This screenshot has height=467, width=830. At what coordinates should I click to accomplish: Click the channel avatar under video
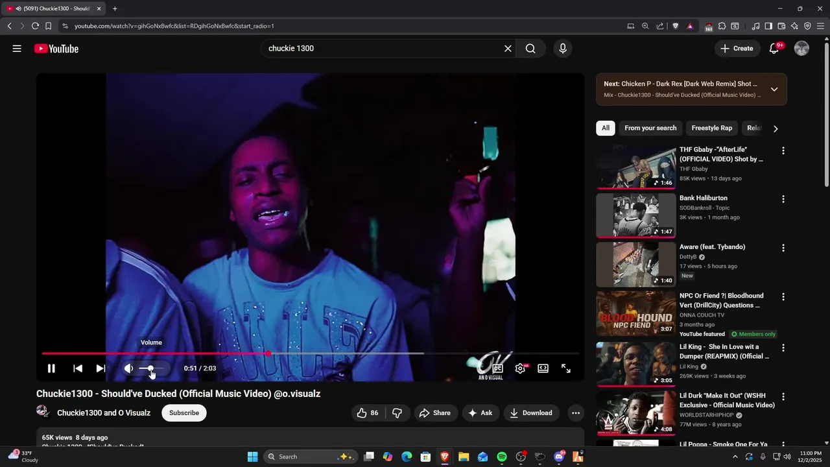coord(43,413)
